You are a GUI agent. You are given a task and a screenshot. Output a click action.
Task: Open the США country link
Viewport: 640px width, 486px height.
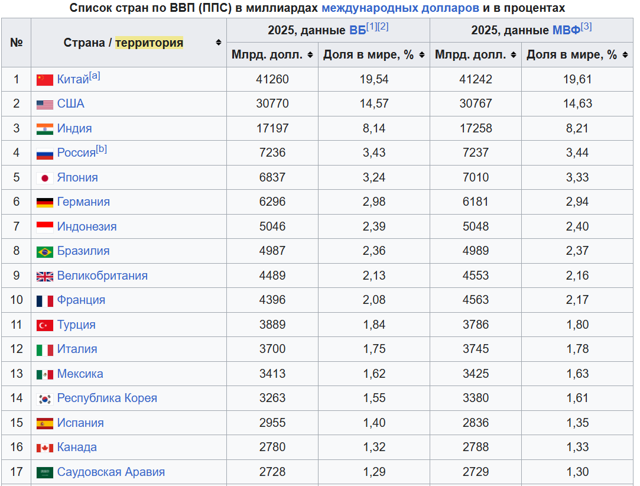tap(70, 103)
